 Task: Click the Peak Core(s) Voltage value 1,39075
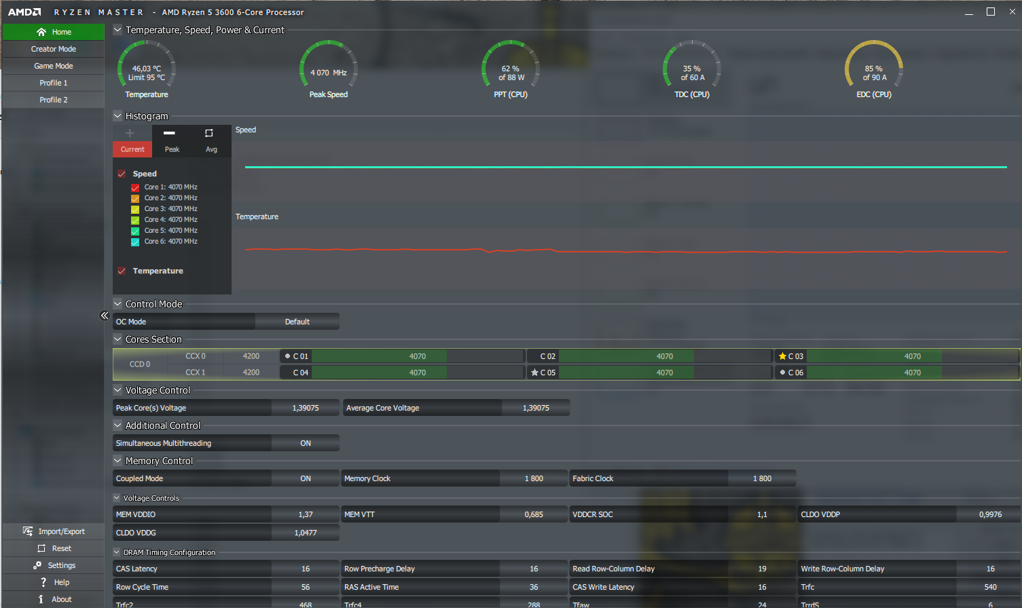(x=306, y=408)
